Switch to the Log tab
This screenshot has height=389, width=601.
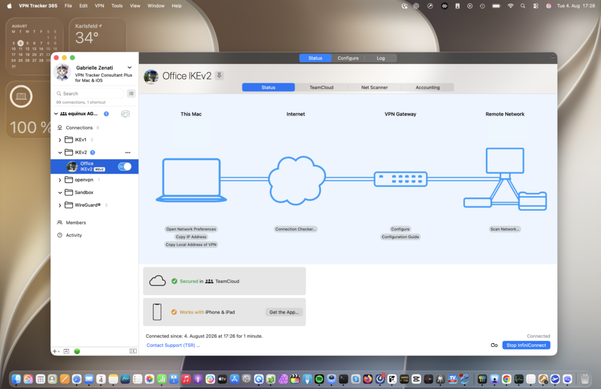coord(380,58)
